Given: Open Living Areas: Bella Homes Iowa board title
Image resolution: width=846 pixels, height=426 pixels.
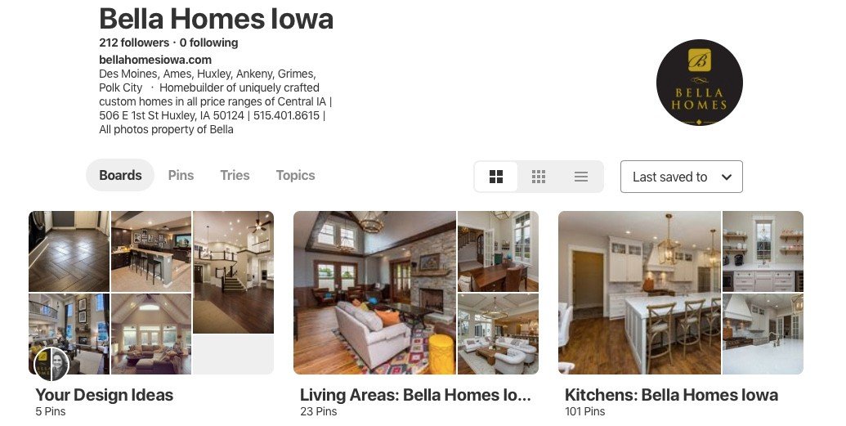Looking at the screenshot, I should coord(415,395).
